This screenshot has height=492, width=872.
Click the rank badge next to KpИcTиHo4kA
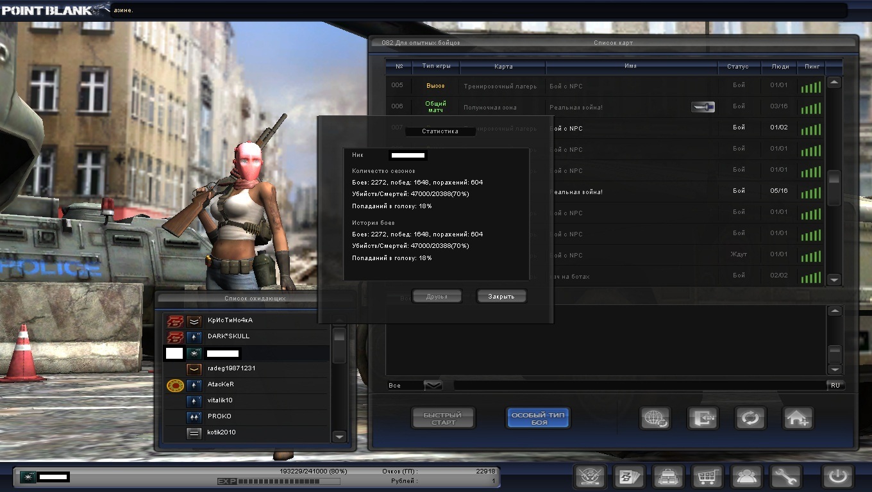(x=194, y=320)
